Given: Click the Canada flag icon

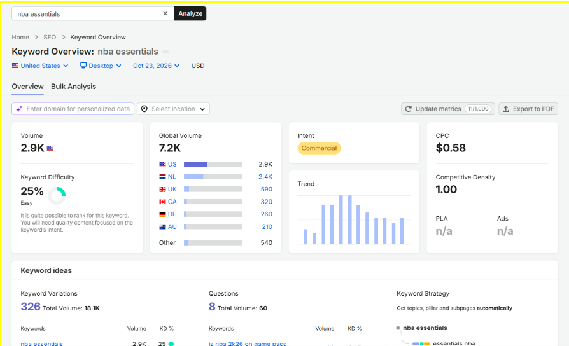Looking at the screenshot, I should (x=162, y=202).
